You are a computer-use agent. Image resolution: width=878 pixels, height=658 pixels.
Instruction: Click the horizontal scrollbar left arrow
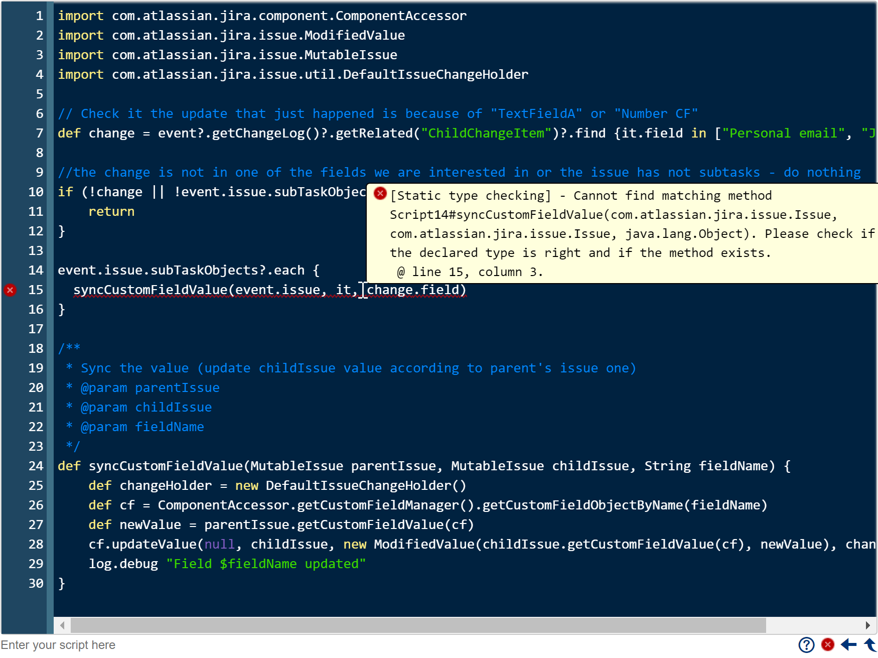point(62,625)
